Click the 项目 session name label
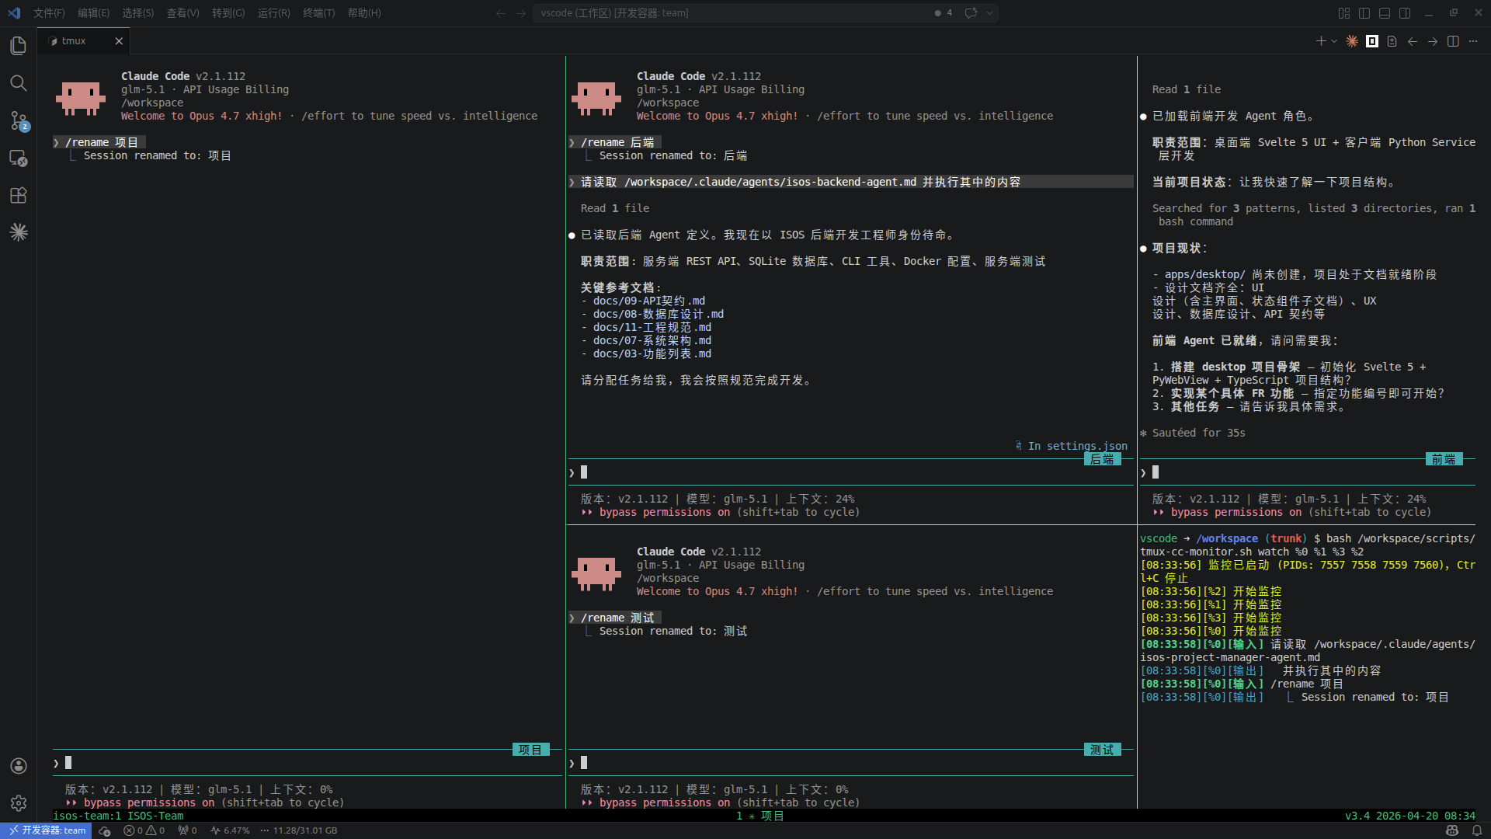The height and width of the screenshot is (839, 1491). [x=530, y=750]
